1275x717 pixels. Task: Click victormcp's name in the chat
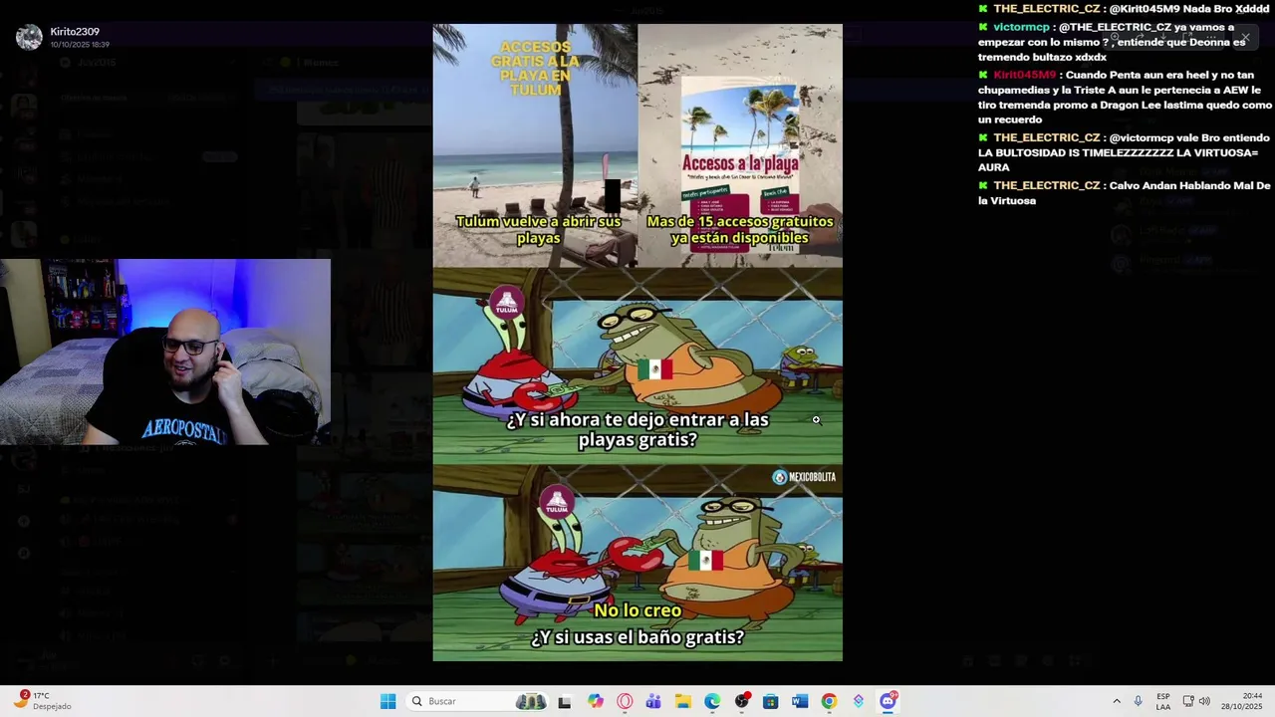pyautogui.click(x=1021, y=27)
